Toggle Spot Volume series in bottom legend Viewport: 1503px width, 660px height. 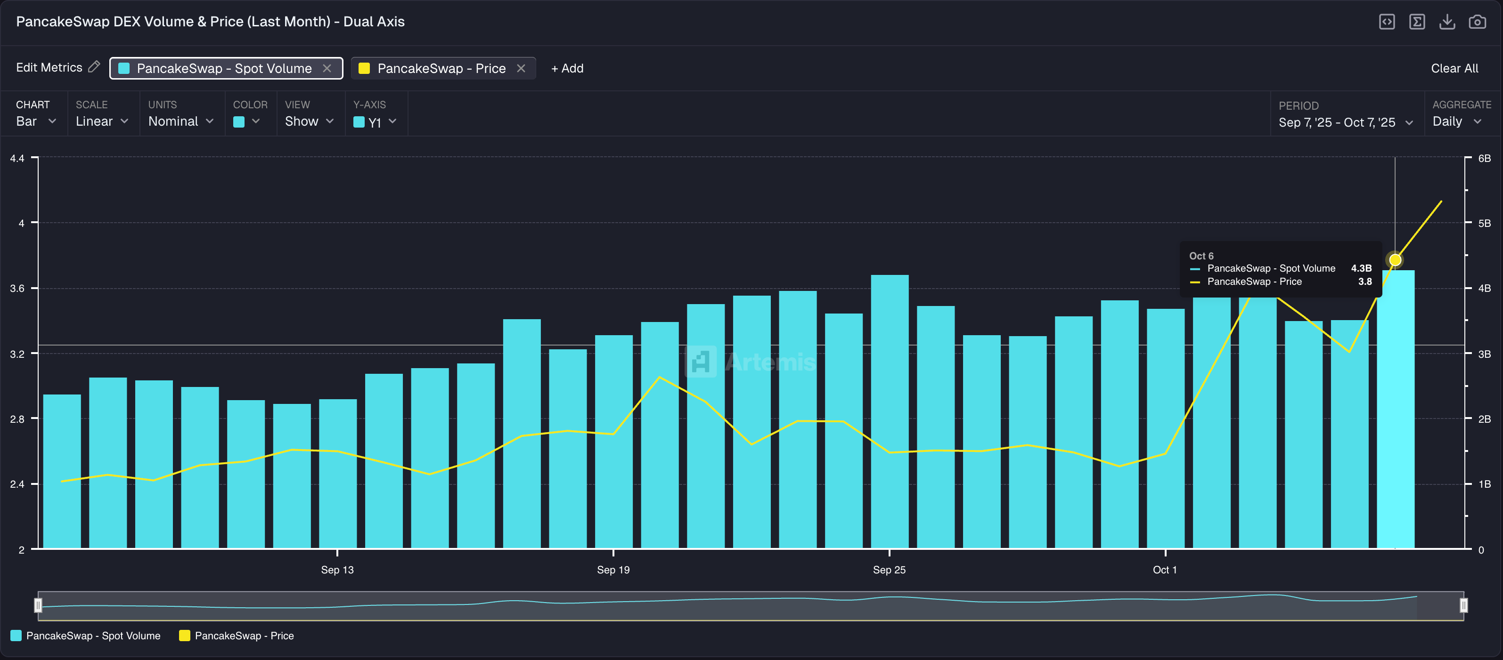click(86, 636)
